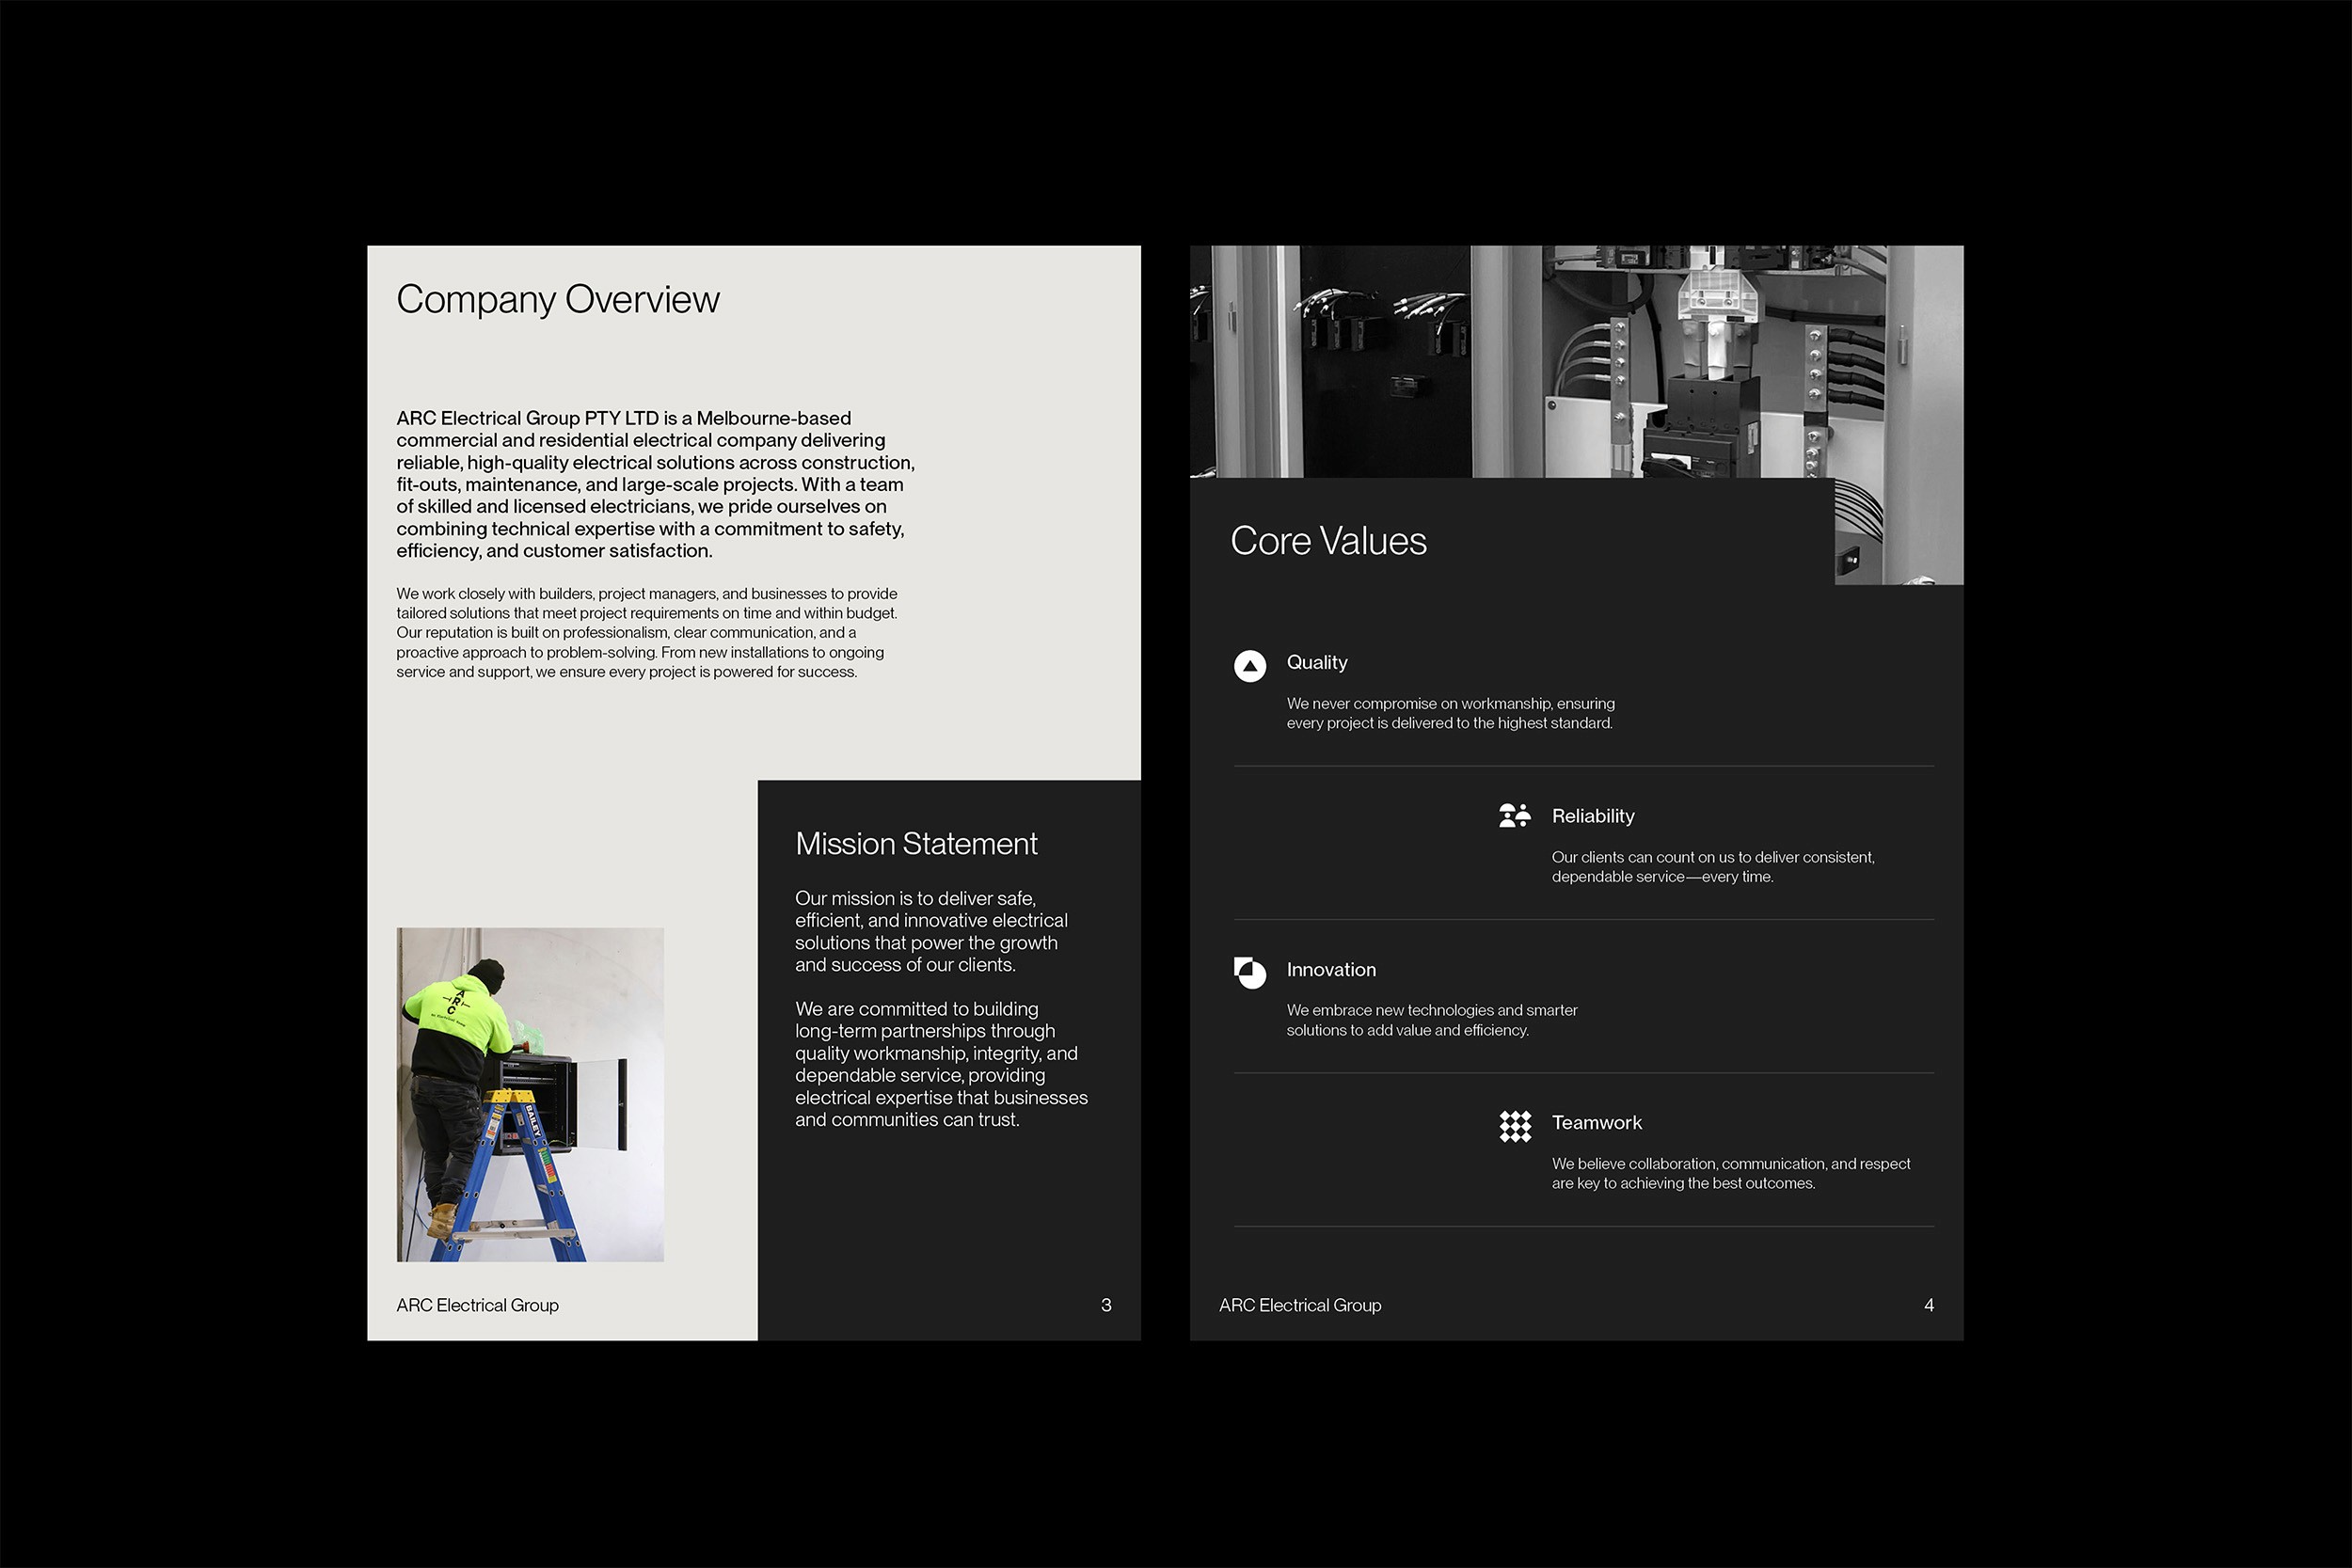Click the electrical switchboard header photo

1575,361
